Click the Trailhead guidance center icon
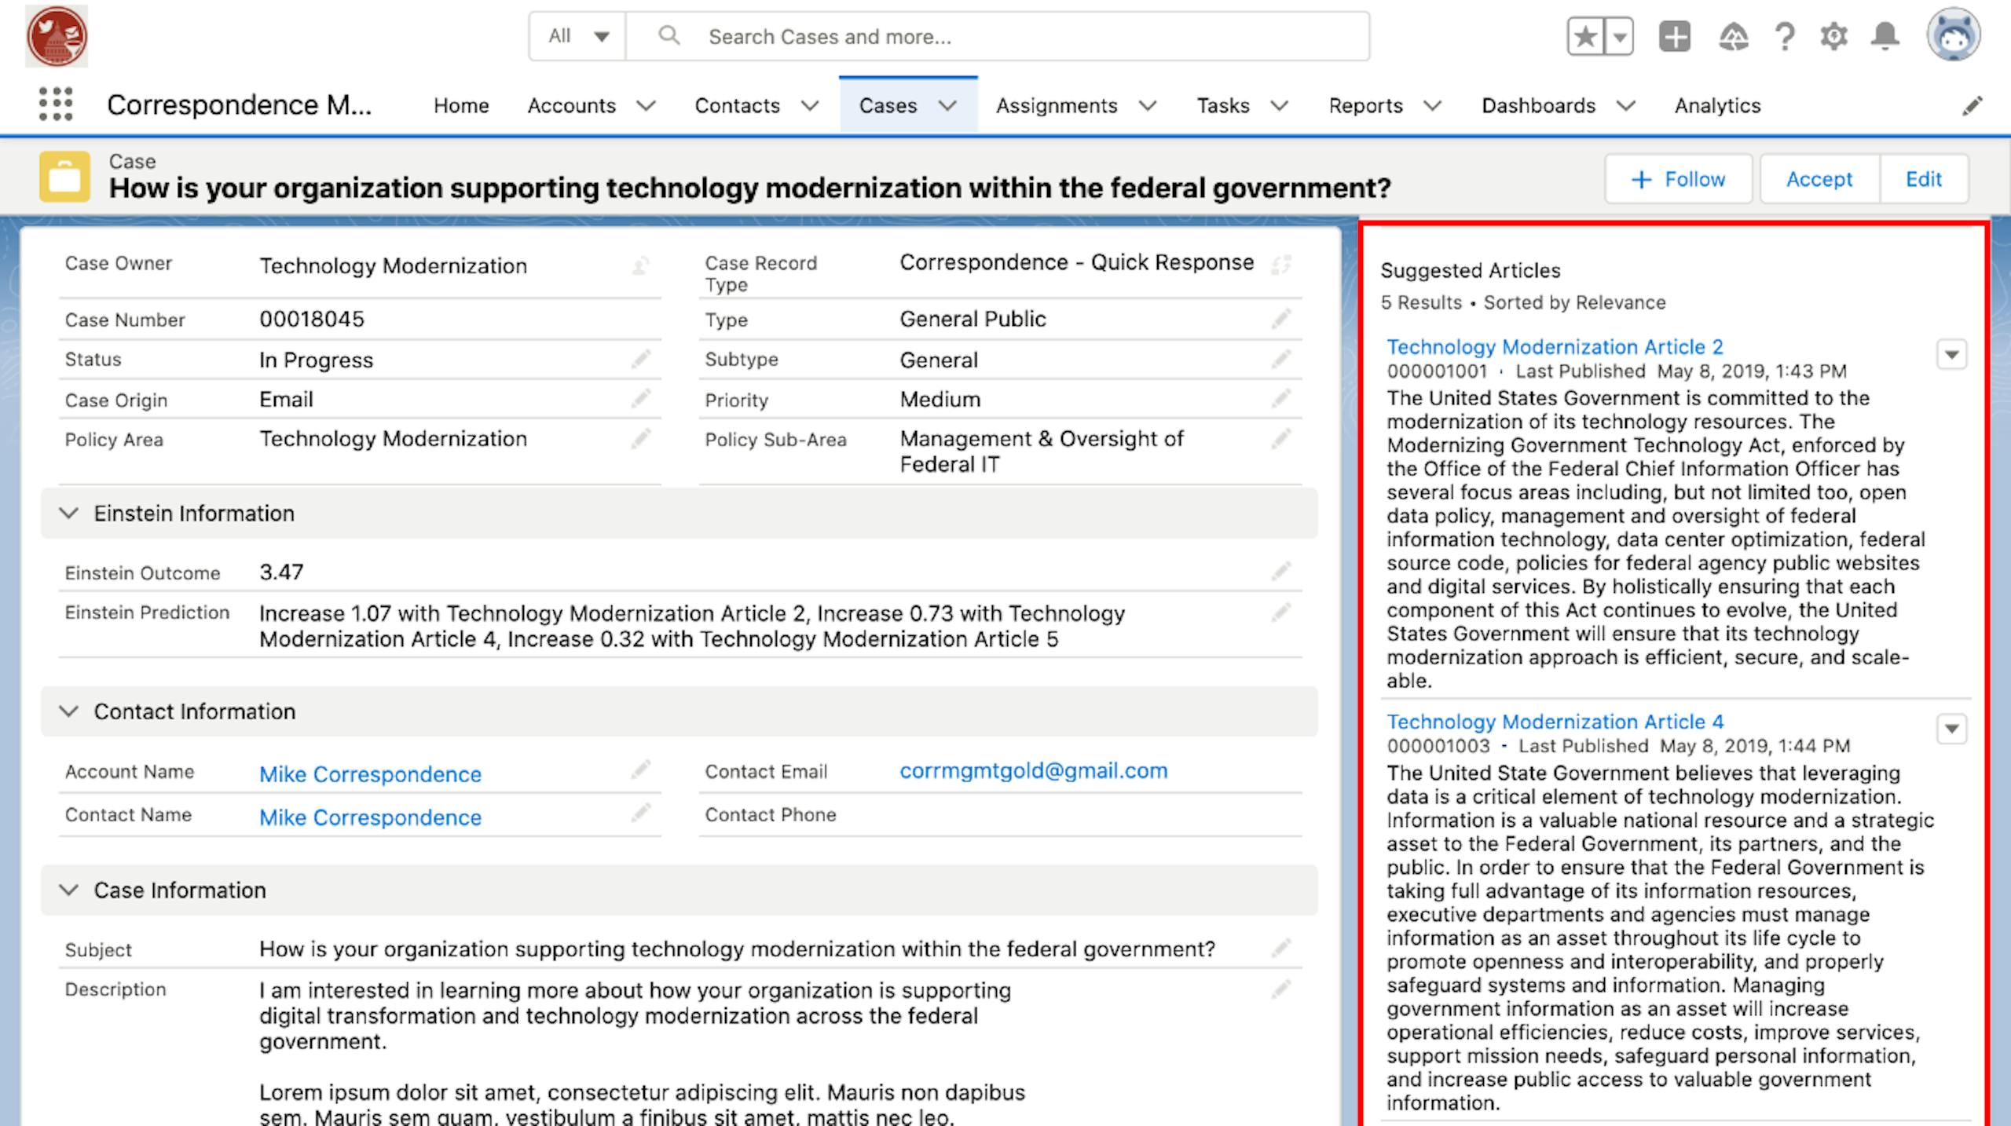The image size is (2011, 1126). (x=1733, y=36)
